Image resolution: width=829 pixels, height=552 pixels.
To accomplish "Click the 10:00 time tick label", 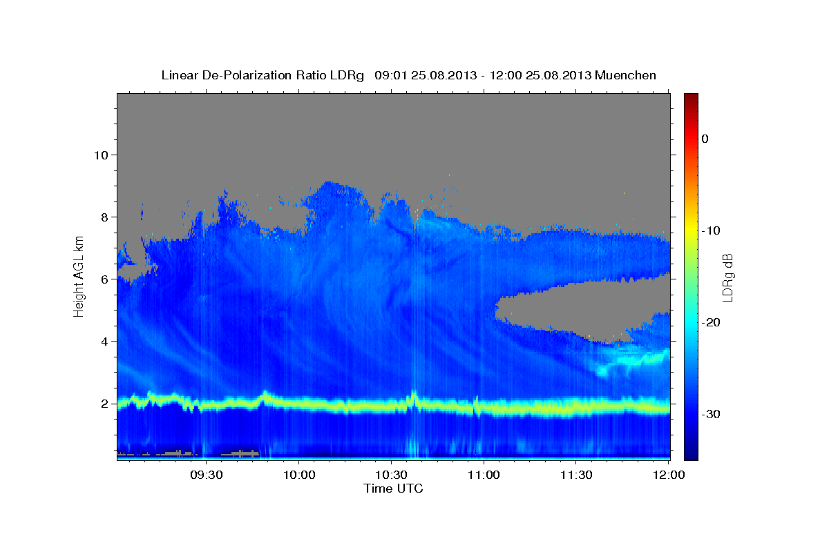I will coord(298,475).
